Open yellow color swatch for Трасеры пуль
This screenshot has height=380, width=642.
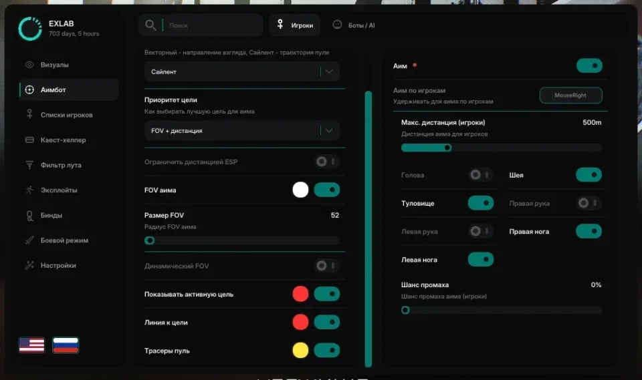300,350
